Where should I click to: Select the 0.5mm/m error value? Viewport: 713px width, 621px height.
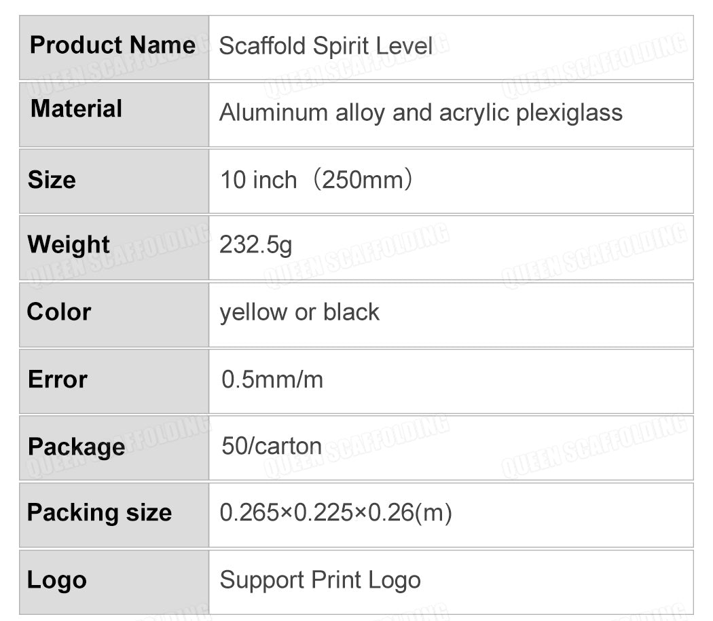pos(272,379)
